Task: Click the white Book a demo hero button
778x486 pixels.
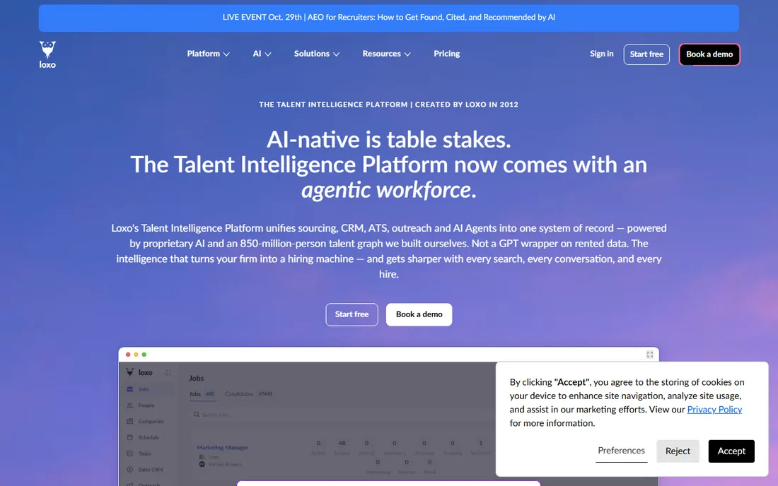Action: [419, 314]
